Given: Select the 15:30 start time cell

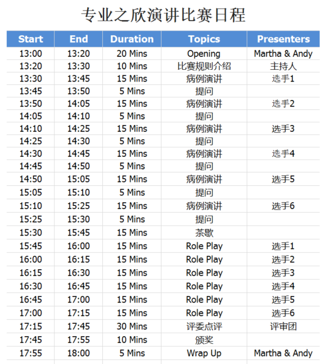Looking at the screenshot, I should (x=30, y=233).
